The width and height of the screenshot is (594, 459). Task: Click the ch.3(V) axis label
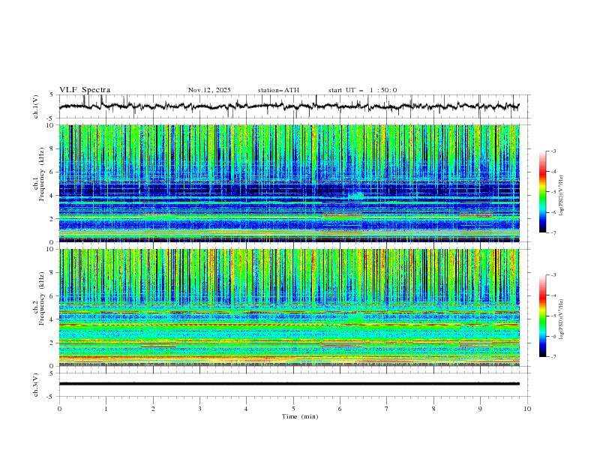tap(36, 385)
